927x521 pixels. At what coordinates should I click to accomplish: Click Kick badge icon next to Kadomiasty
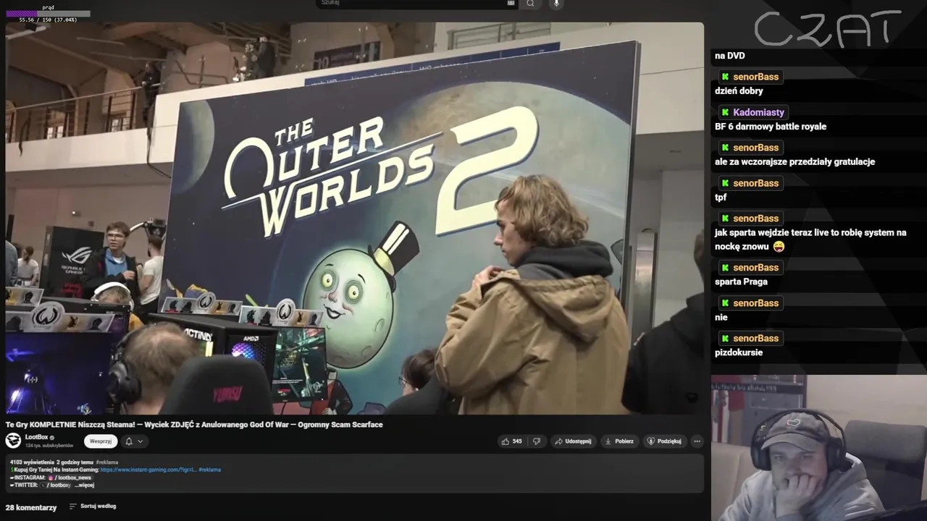[x=725, y=112]
